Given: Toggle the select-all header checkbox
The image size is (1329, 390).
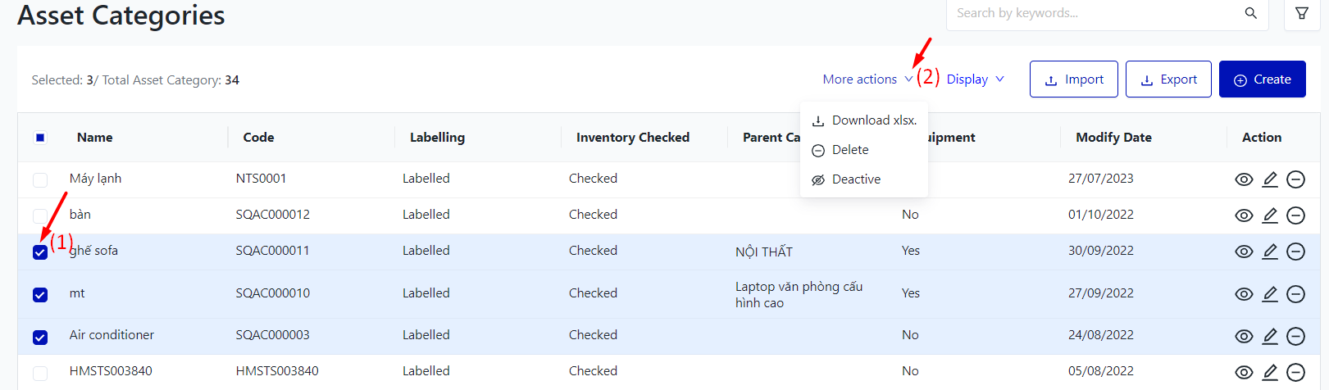Looking at the screenshot, I should tap(40, 138).
